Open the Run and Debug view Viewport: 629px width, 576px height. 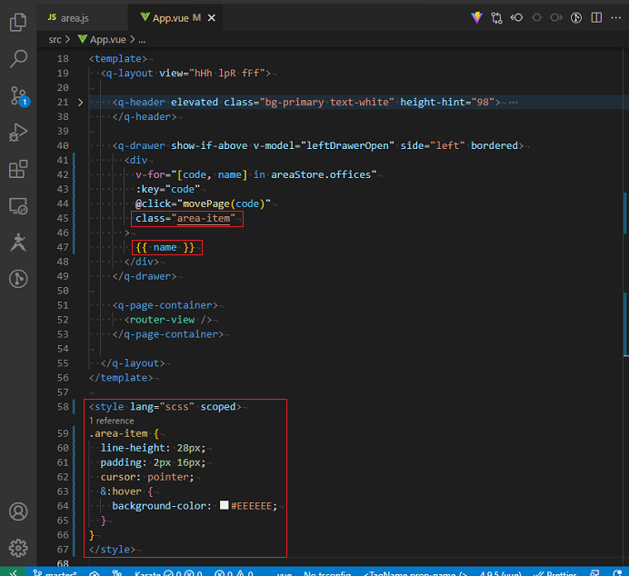click(x=18, y=133)
